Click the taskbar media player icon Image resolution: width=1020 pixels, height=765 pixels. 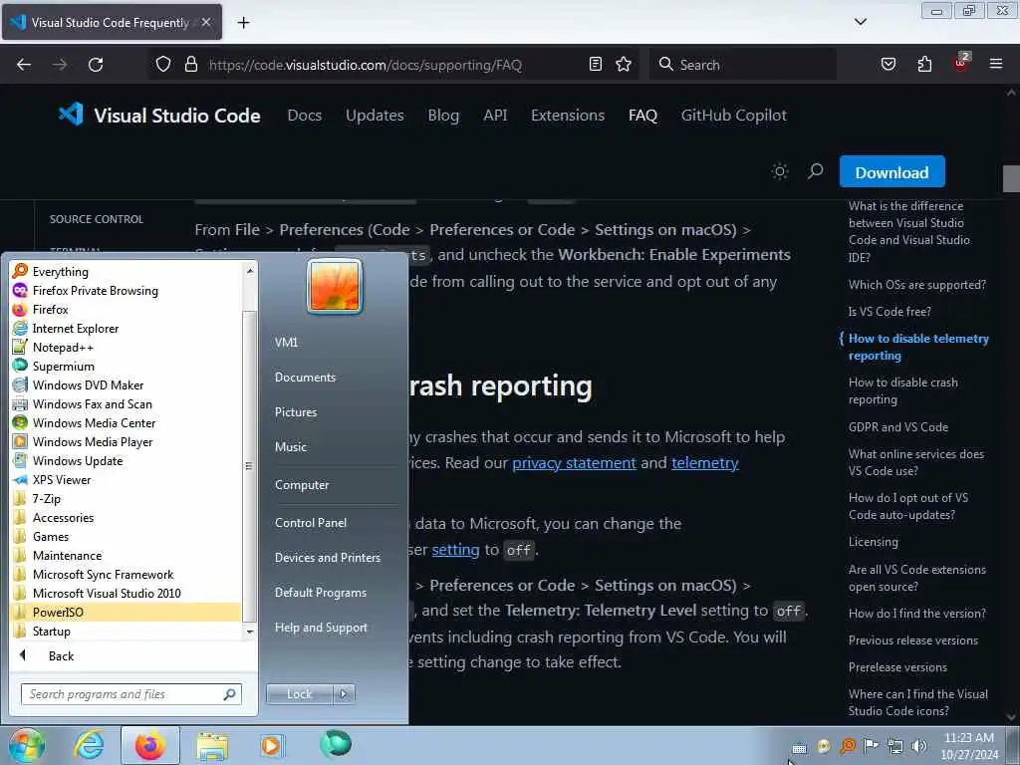pos(271,745)
